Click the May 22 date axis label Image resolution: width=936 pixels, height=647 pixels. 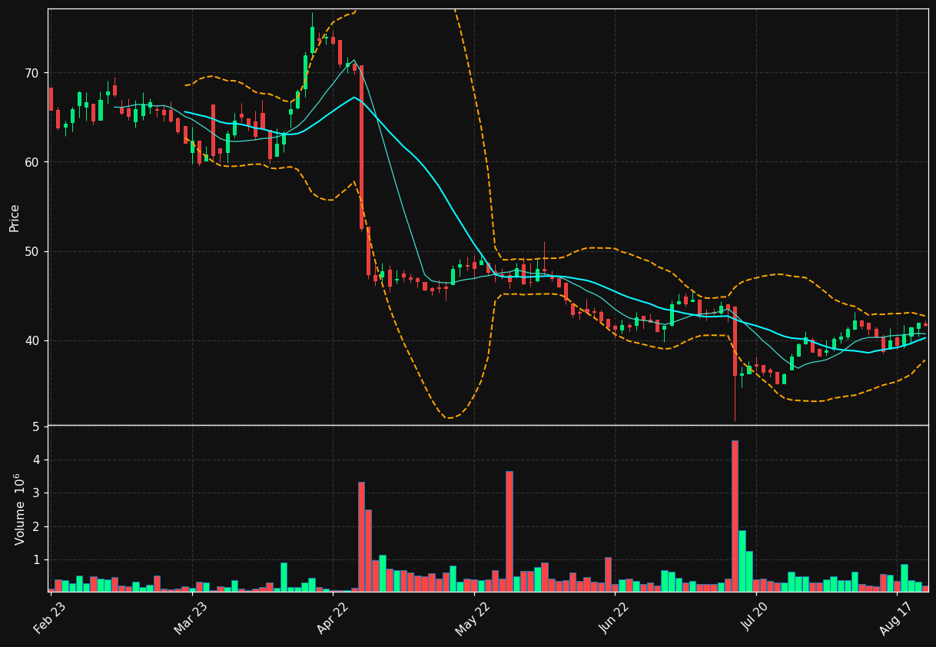click(473, 619)
